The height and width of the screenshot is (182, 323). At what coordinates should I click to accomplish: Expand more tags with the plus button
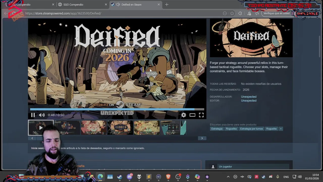(281, 129)
